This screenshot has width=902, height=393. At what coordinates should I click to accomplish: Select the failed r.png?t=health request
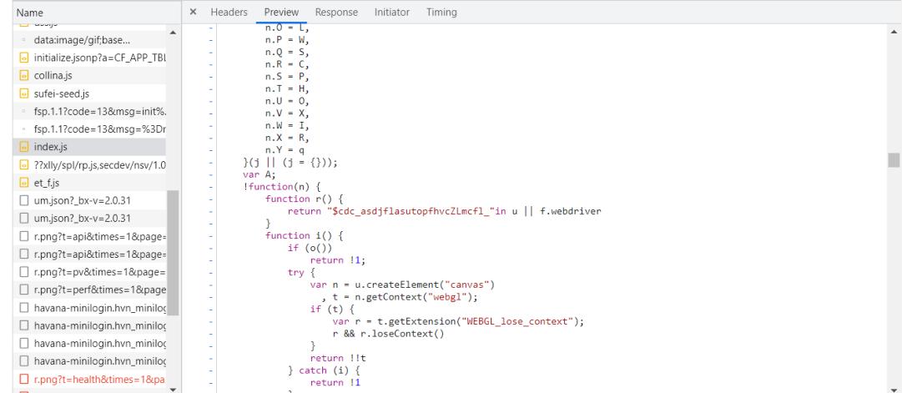point(90,379)
